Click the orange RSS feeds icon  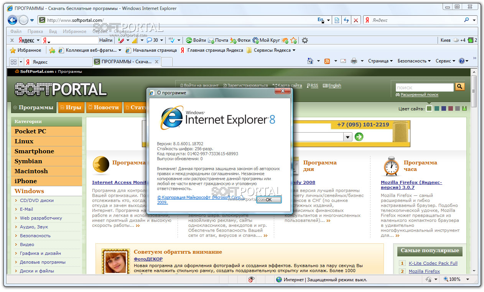tap(327, 61)
